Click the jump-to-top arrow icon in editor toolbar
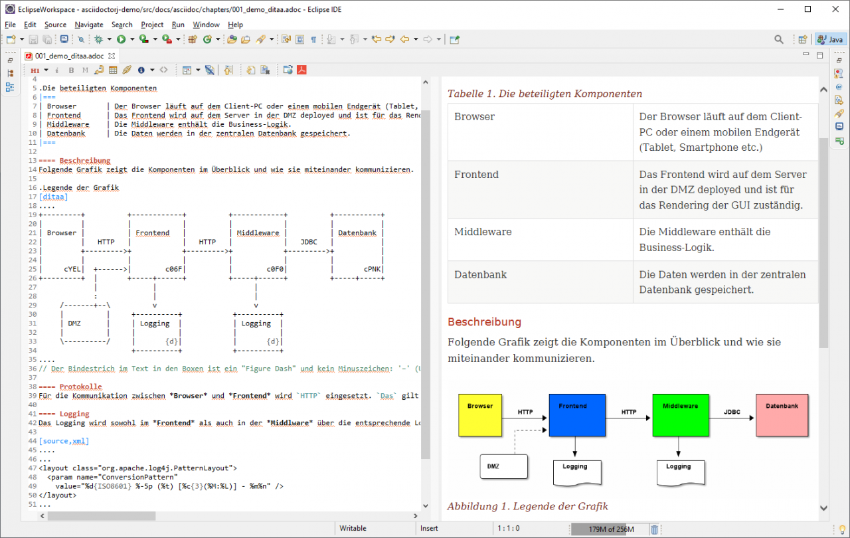The height and width of the screenshot is (538, 850). coord(228,70)
